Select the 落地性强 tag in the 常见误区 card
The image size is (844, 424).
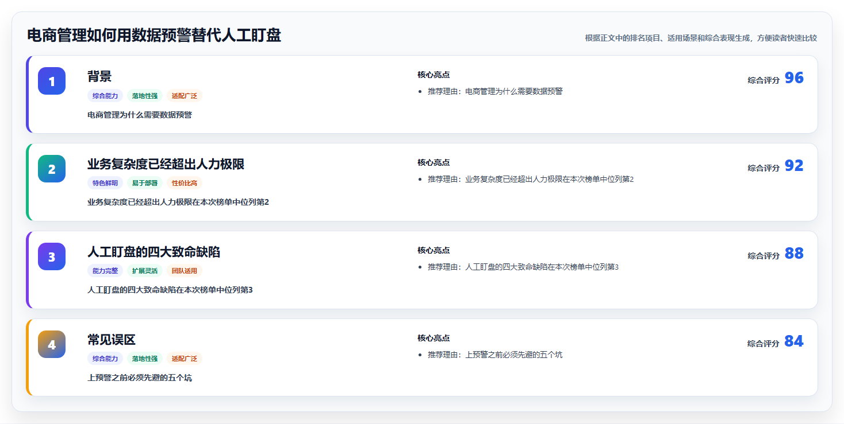tap(145, 359)
